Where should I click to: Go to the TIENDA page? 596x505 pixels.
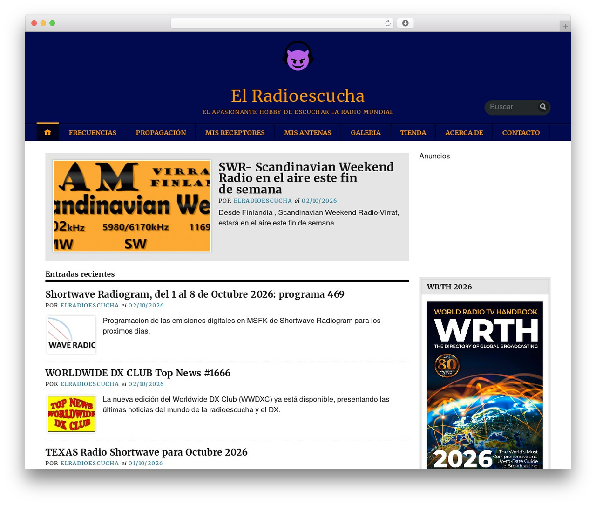pos(413,133)
